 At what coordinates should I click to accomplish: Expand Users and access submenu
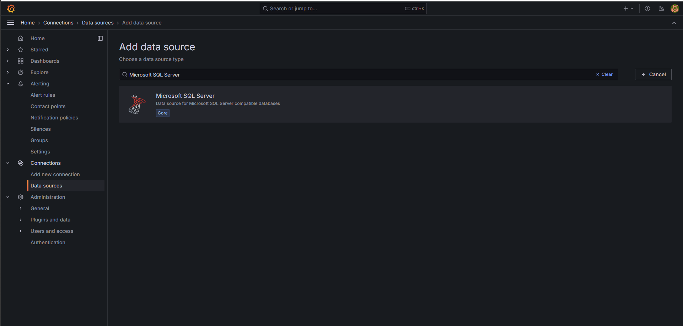21,231
